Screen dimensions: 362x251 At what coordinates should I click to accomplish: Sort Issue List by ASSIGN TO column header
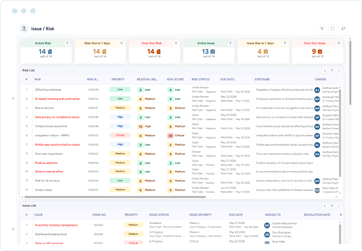coord(273,215)
